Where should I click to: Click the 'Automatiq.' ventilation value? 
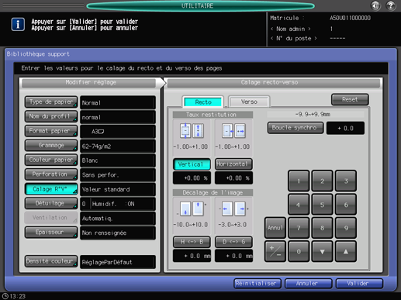click(118, 219)
